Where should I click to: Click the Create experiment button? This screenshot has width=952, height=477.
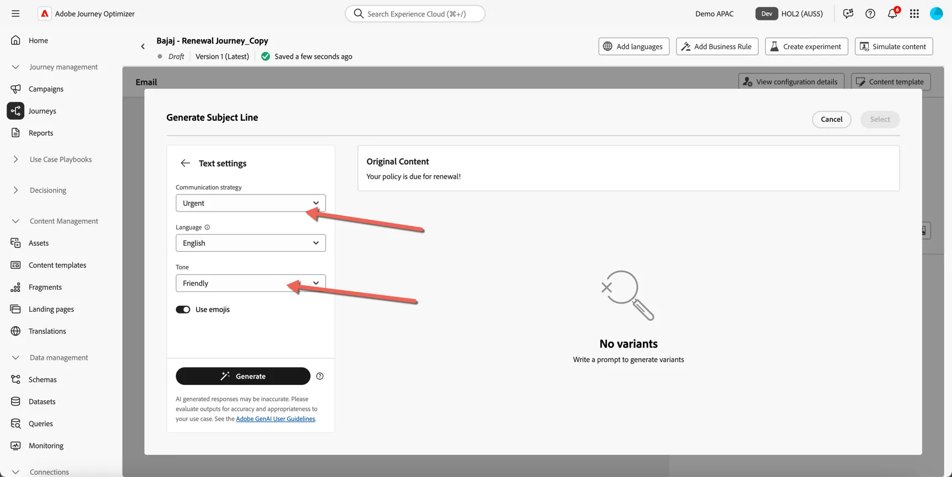[806, 47]
